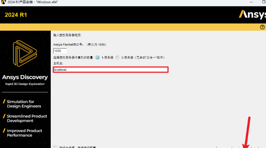Click the Streamlined Product Development text
The image size is (266, 148).
coord(27,118)
